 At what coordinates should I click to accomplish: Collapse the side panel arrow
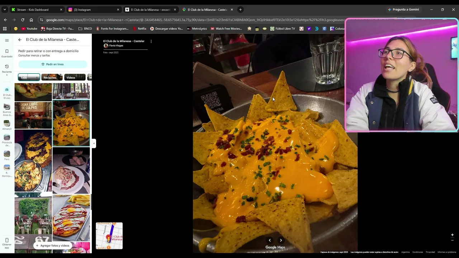tap(94, 143)
